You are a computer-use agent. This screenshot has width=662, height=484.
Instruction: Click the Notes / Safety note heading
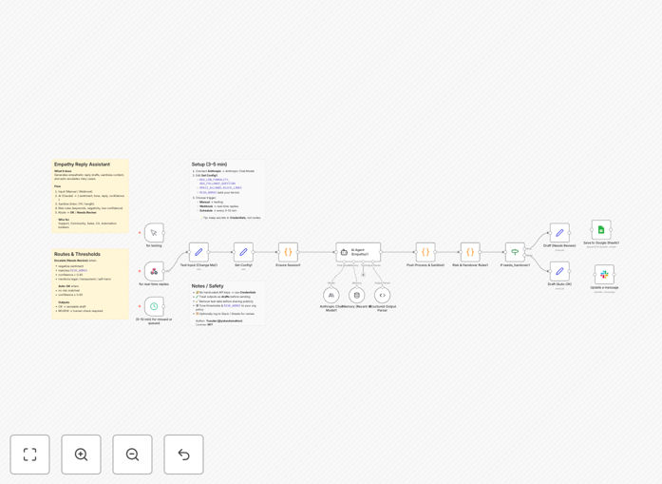pos(207,286)
